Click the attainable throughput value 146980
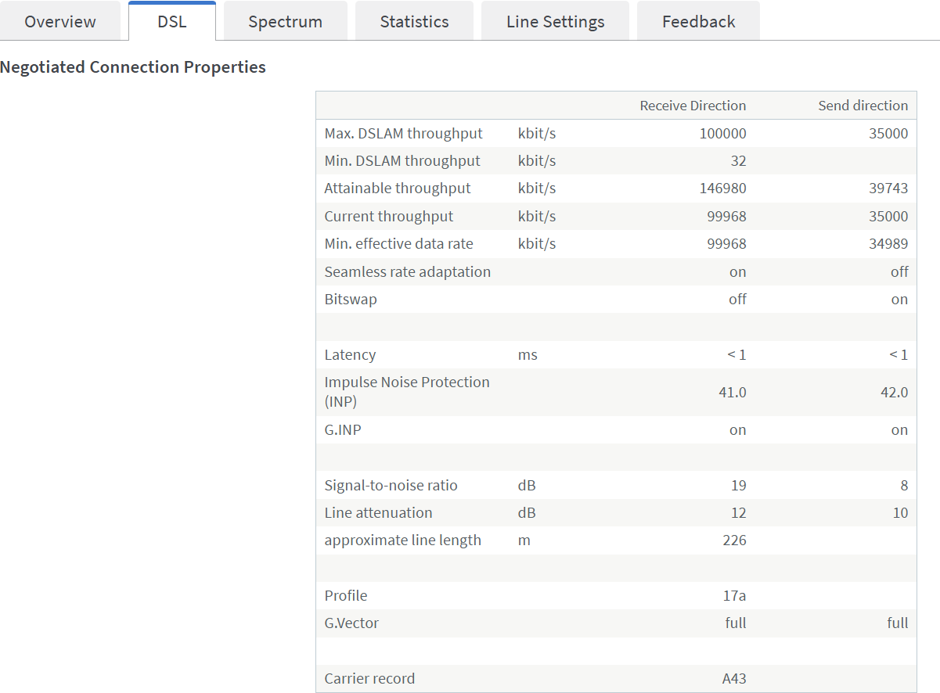The height and width of the screenshot is (693, 940). 722,189
